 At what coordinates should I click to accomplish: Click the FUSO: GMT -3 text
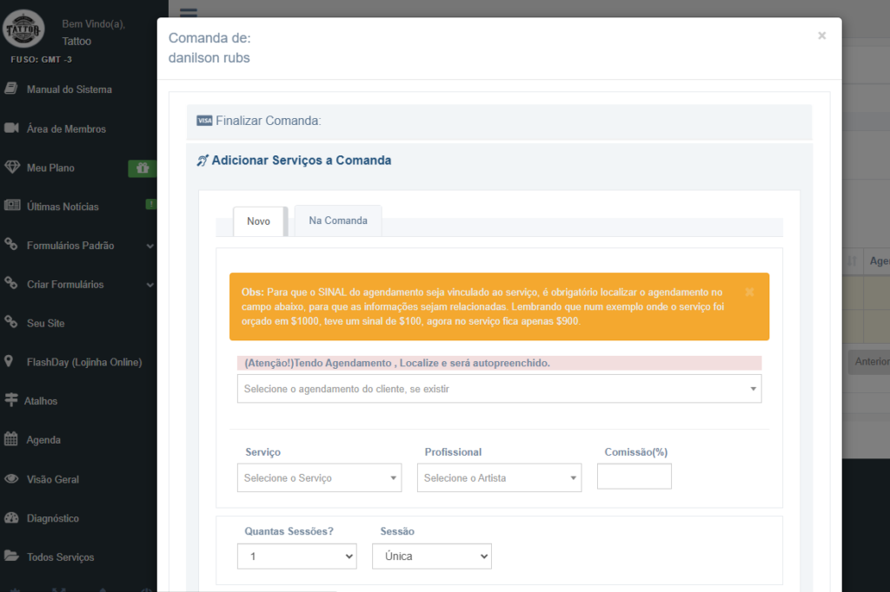click(41, 60)
